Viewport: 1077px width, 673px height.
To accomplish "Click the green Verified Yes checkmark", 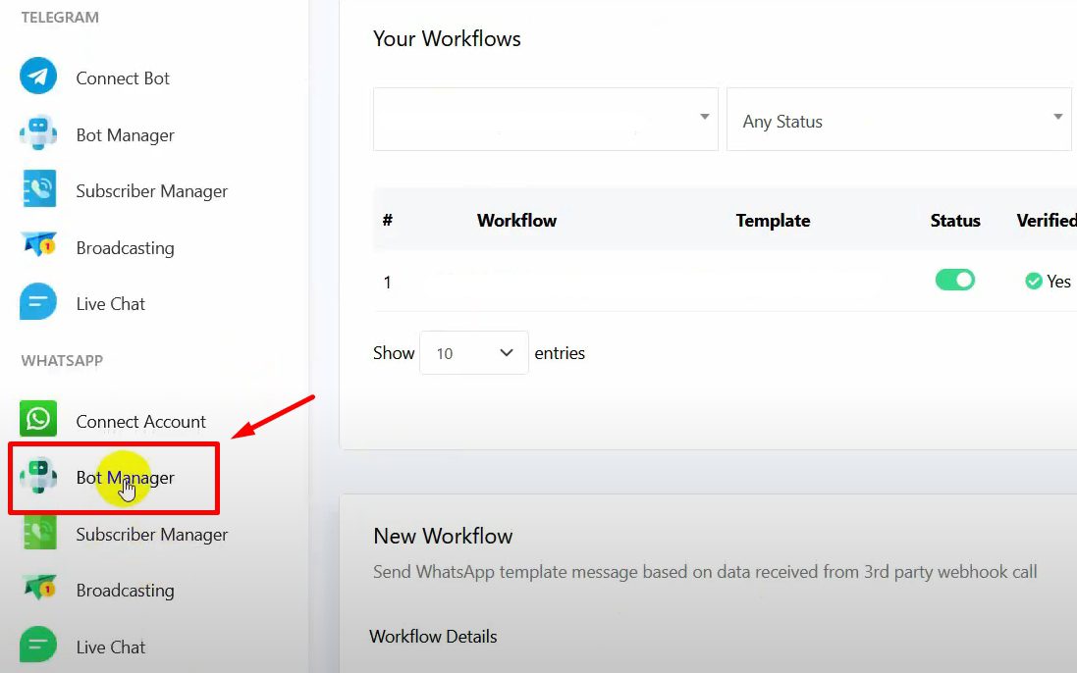I will pyautogui.click(x=1033, y=282).
